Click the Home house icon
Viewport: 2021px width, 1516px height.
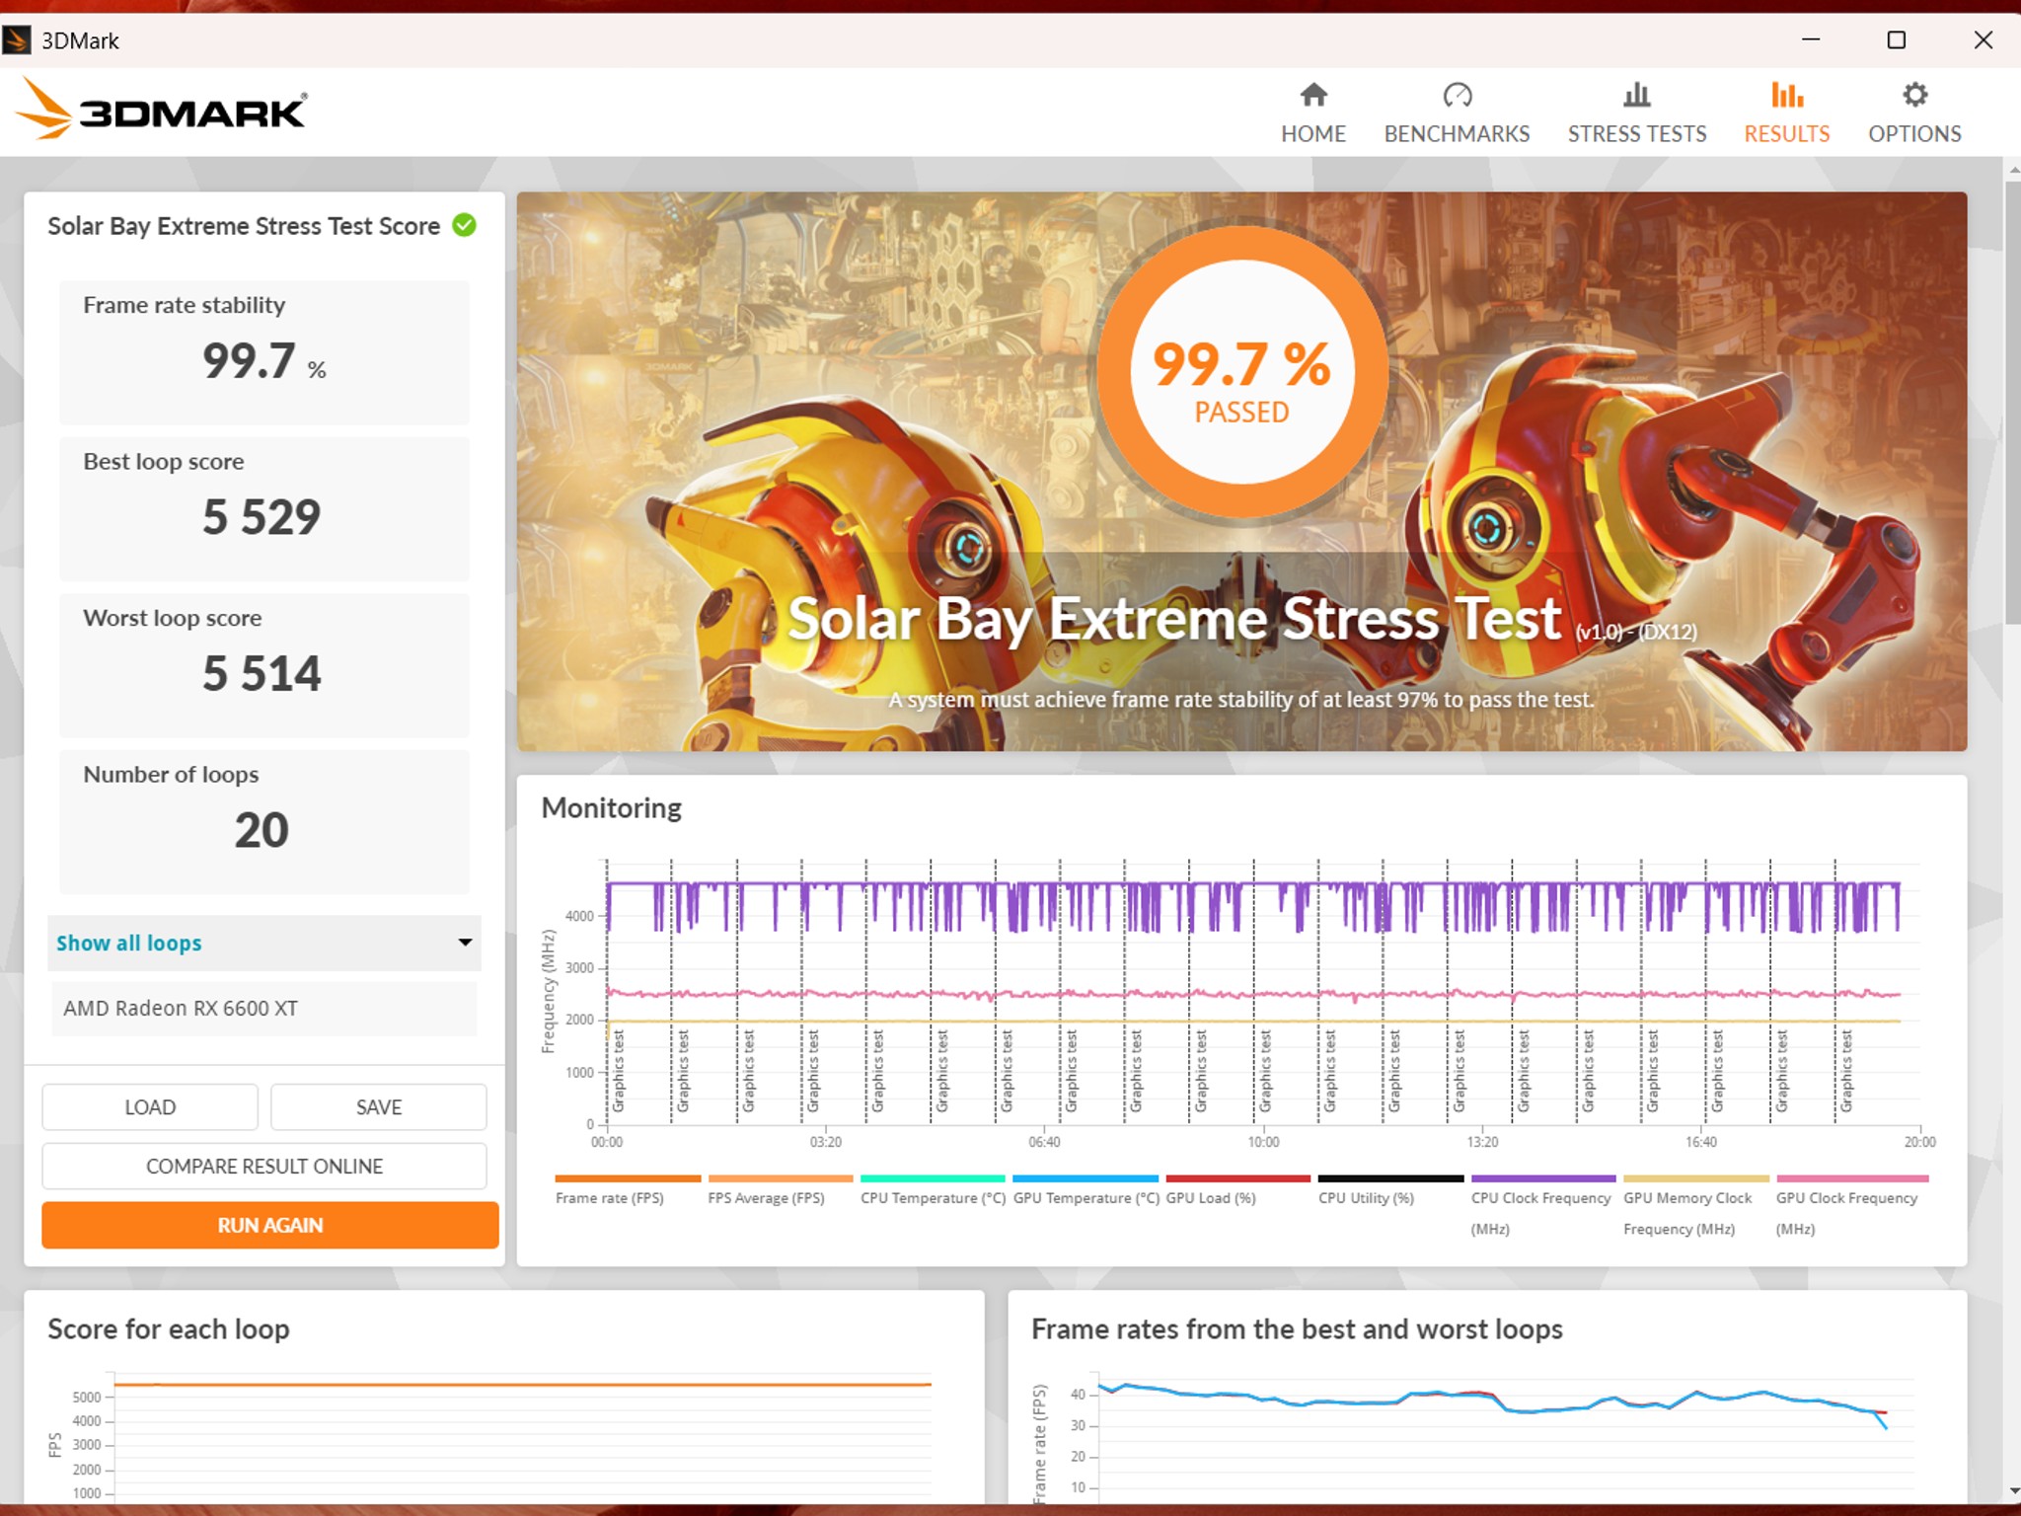pos(1312,95)
